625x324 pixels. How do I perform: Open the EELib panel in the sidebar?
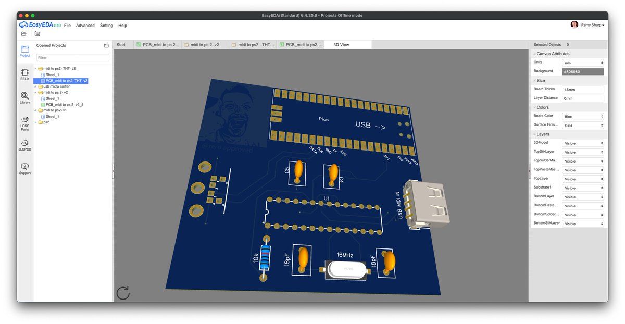[24, 74]
